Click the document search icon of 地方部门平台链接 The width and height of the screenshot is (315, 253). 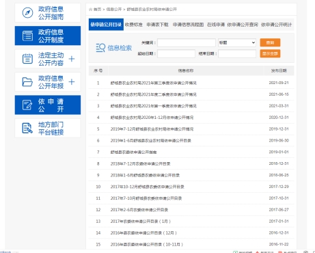pos(27,128)
